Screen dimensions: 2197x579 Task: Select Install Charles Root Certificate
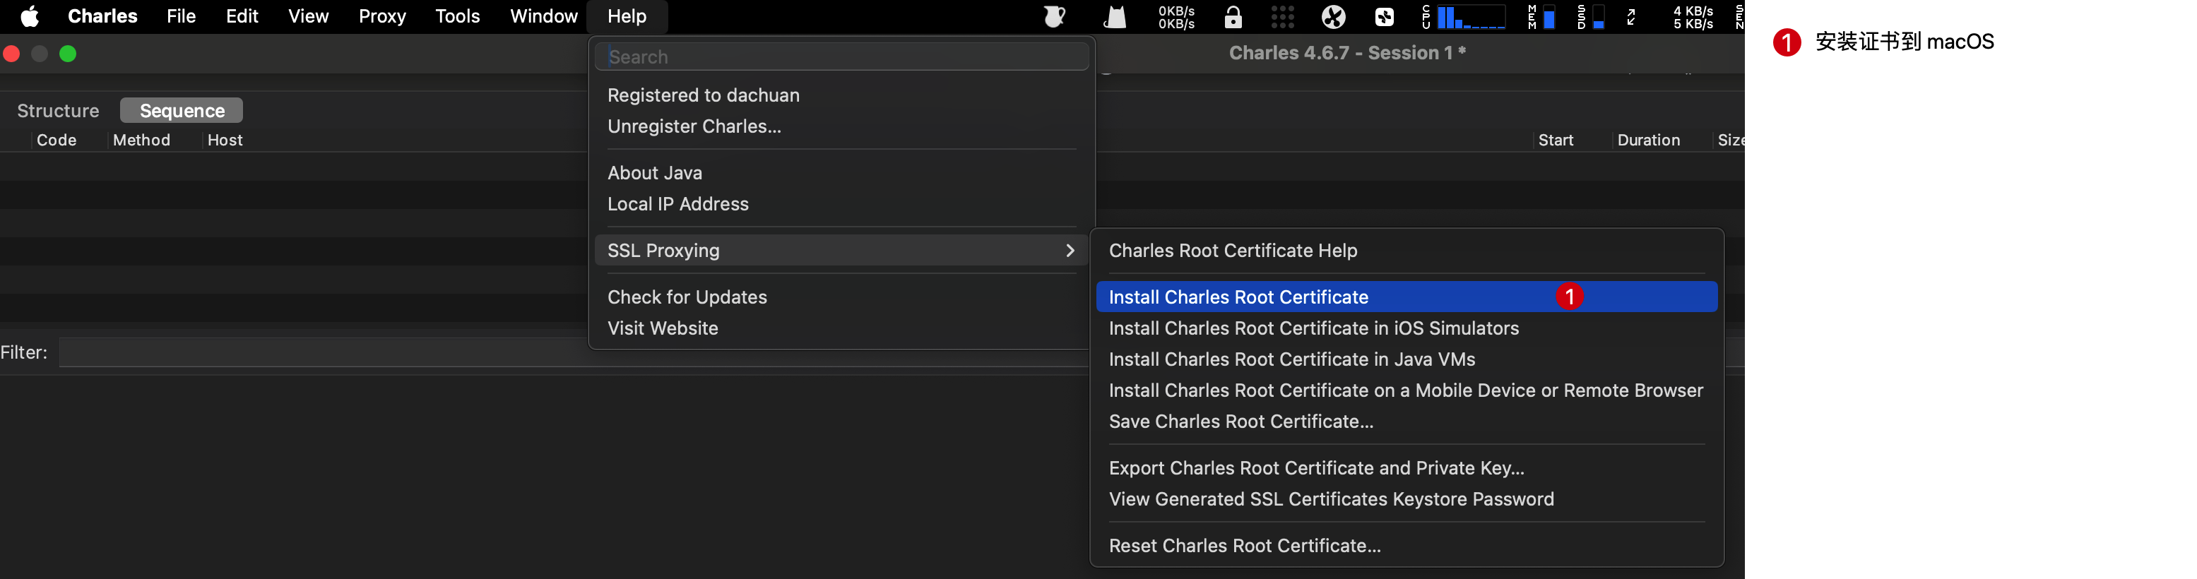click(1407, 297)
